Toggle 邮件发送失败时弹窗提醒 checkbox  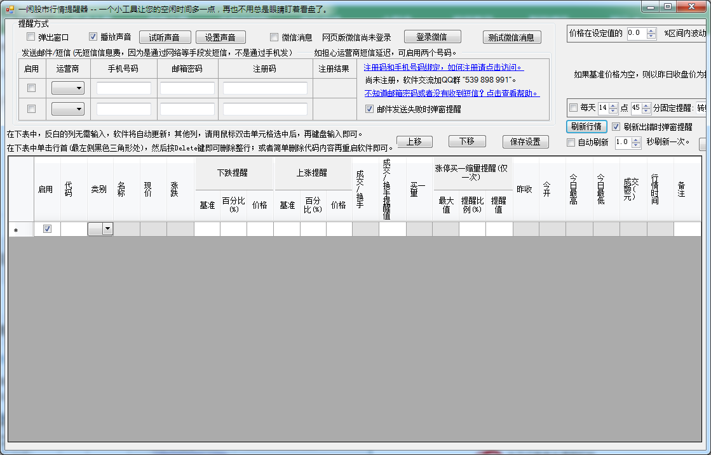coord(369,109)
